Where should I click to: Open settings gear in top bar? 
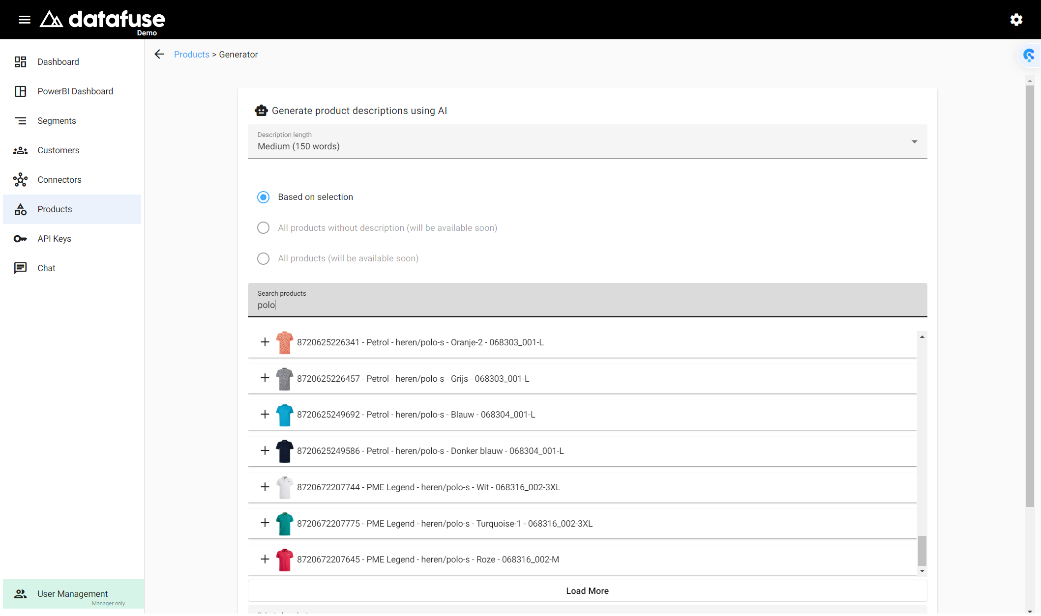(x=1016, y=20)
